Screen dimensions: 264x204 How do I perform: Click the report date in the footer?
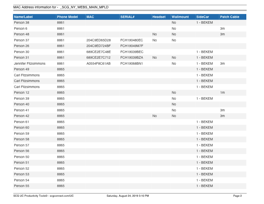coord(128,196)
